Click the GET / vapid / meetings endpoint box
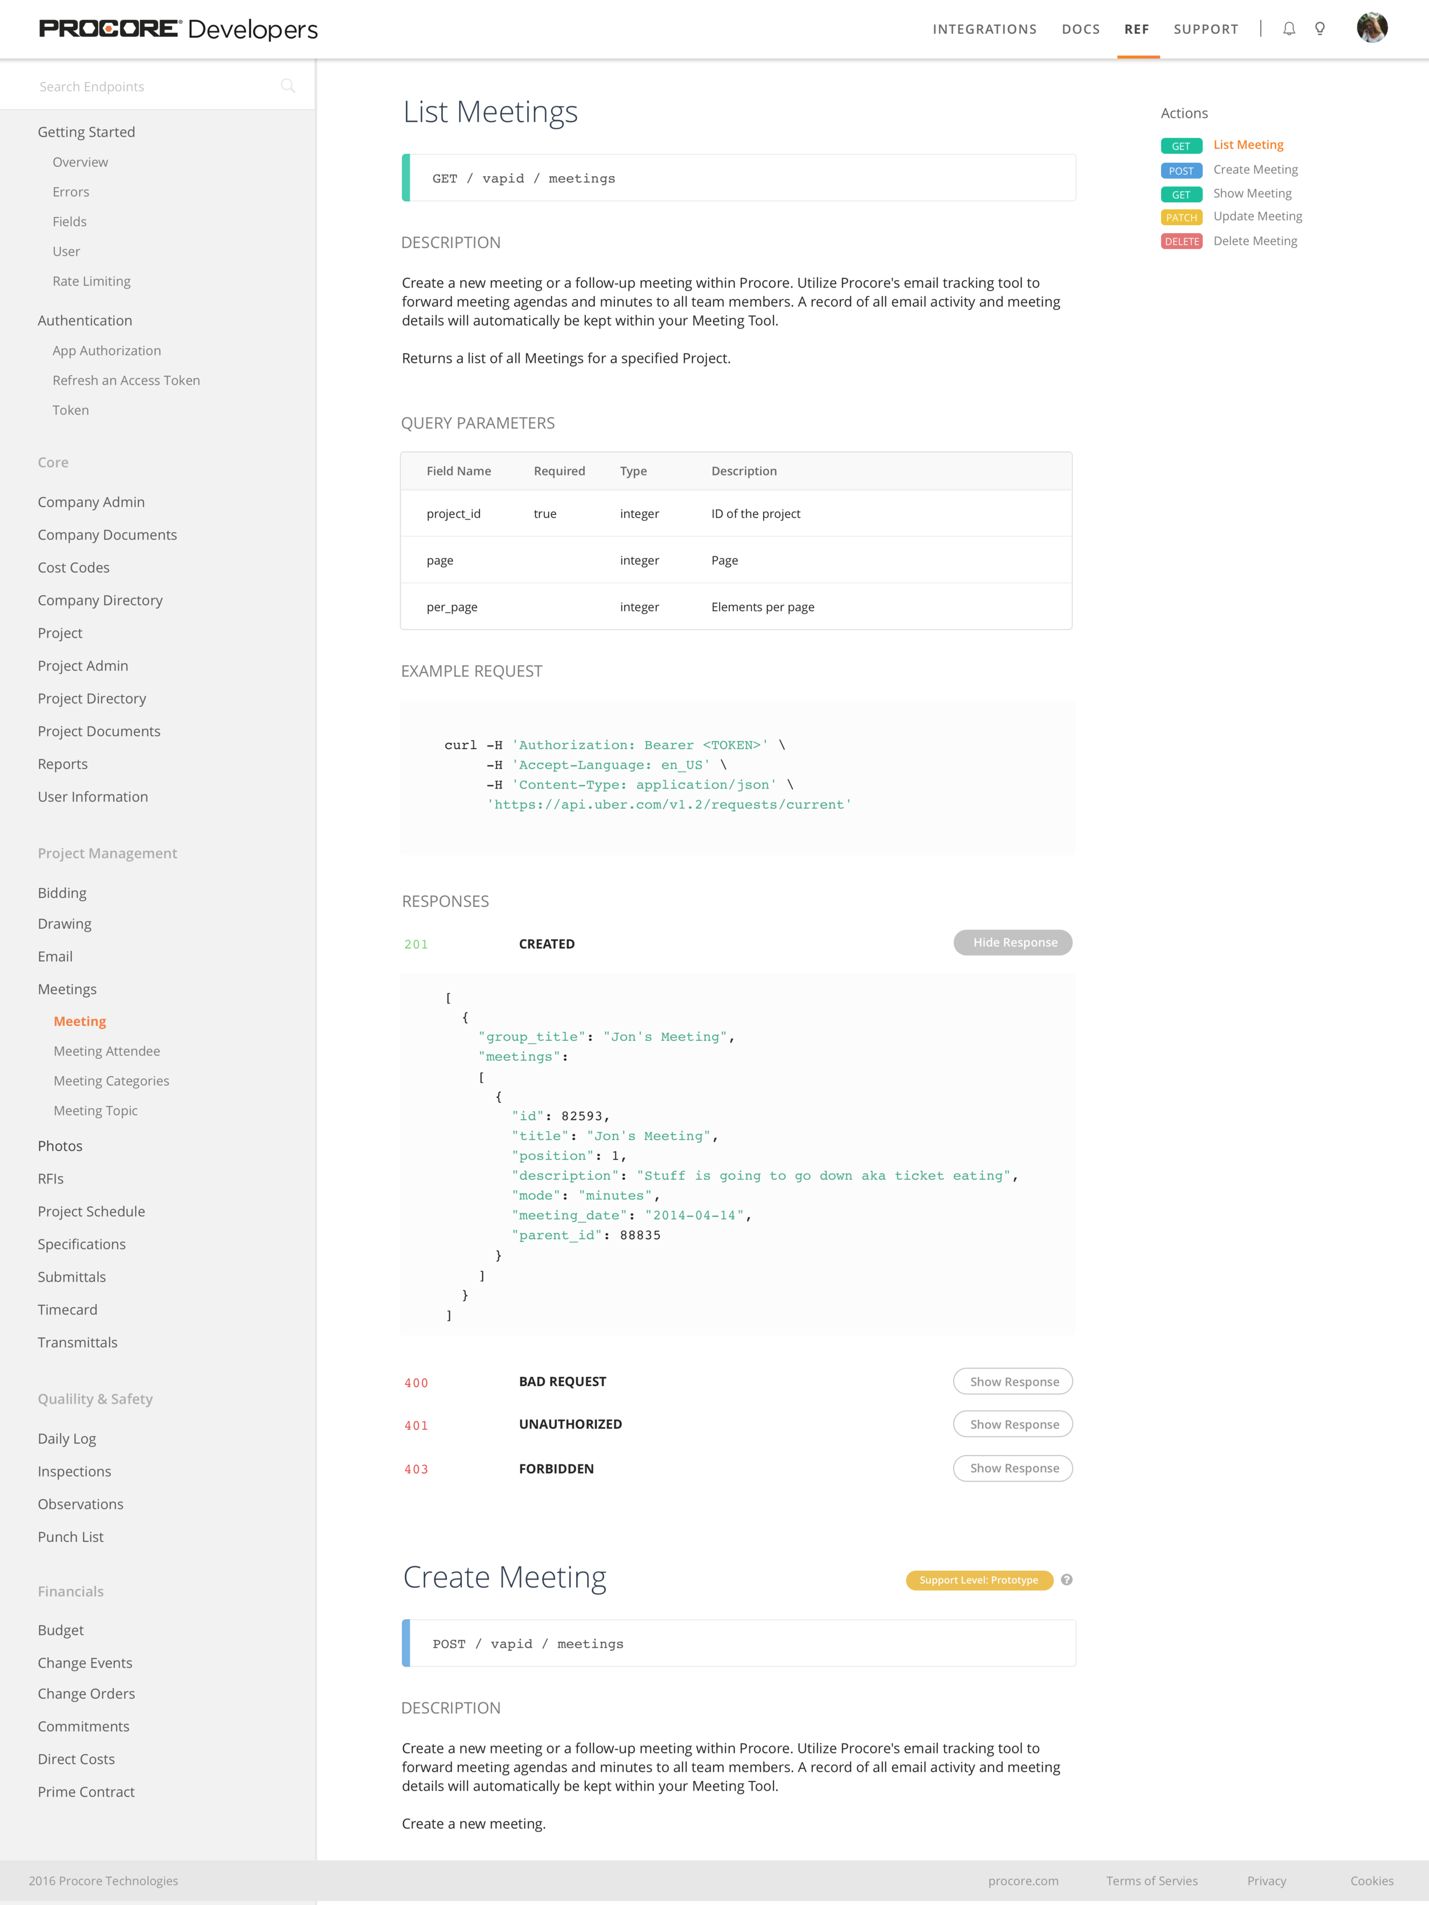This screenshot has height=1905, width=1429. coord(738,178)
